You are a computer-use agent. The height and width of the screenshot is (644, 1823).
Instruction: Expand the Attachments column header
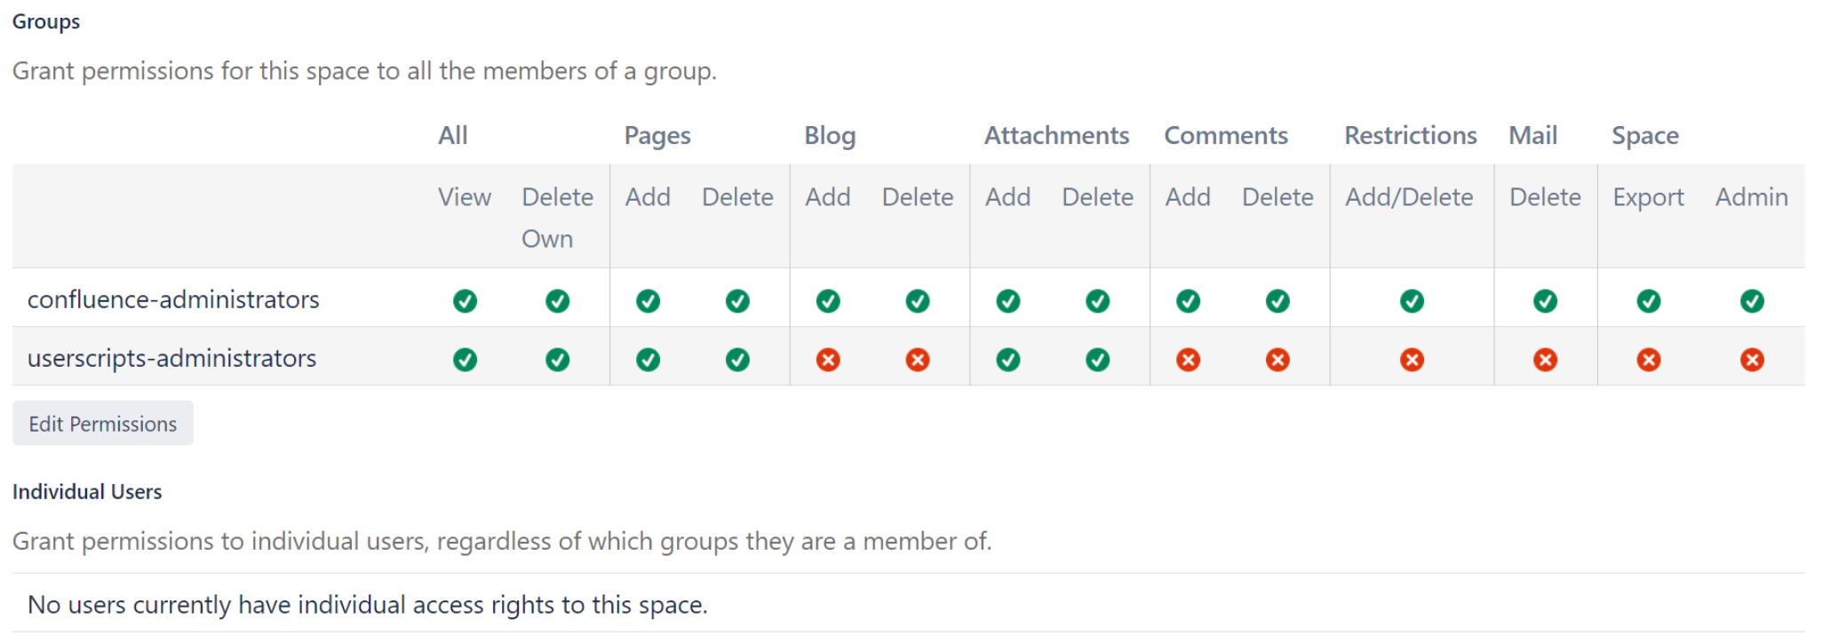point(1056,135)
